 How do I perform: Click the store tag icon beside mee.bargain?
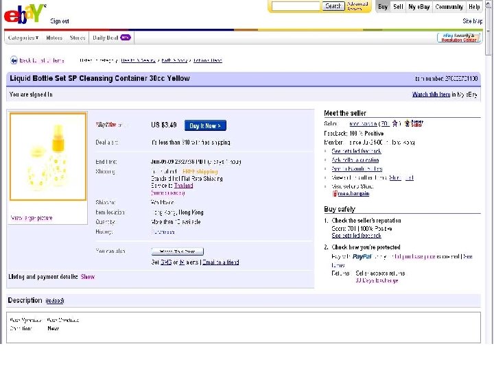[x=335, y=194]
